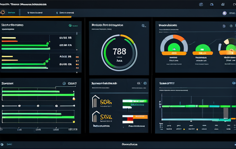Toggle the round icon in bottom-left panel header

tap(64, 84)
